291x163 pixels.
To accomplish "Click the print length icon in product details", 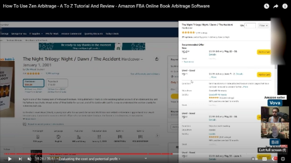I will tap(38, 137).
